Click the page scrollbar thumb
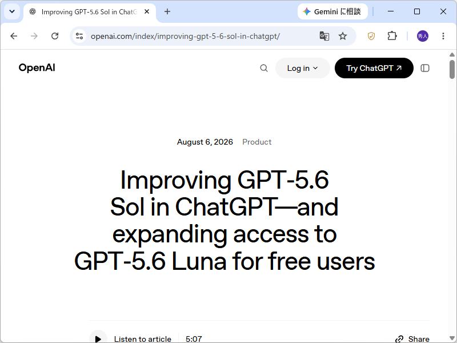Image resolution: width=457 pixels, height=343 pixels. coord(452,69)
